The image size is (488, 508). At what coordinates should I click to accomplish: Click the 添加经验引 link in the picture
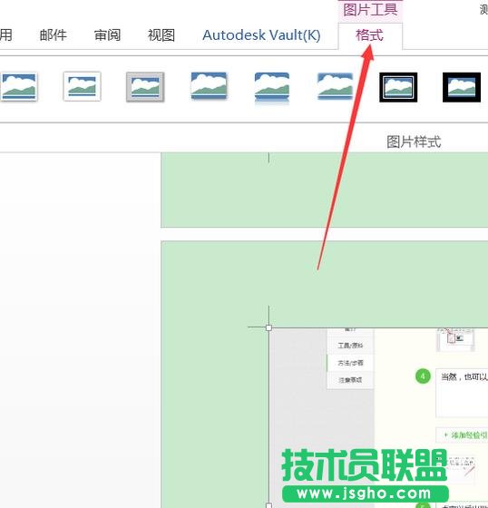click(462, 435)
